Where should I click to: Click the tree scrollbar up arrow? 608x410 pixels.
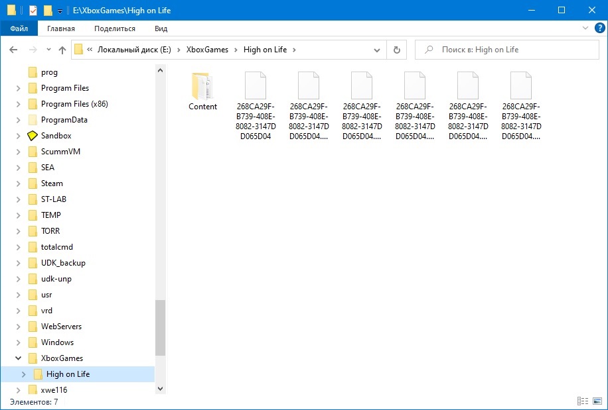(161, 70)
